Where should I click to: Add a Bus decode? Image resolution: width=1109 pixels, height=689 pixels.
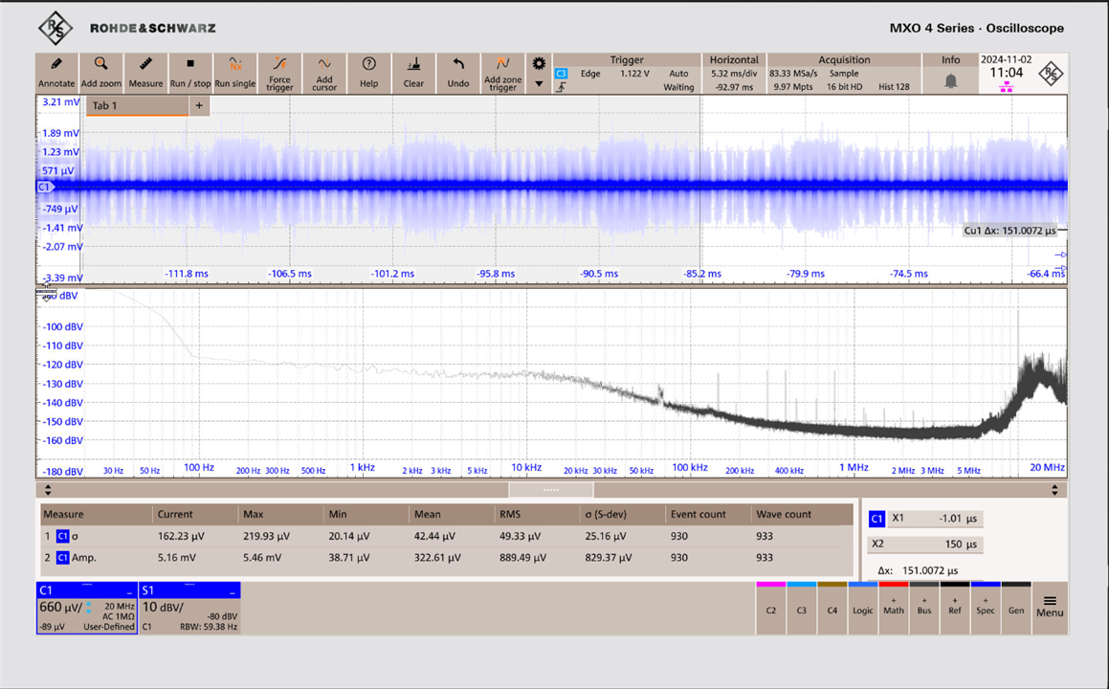pyautogui.click(x=924, y=609)
